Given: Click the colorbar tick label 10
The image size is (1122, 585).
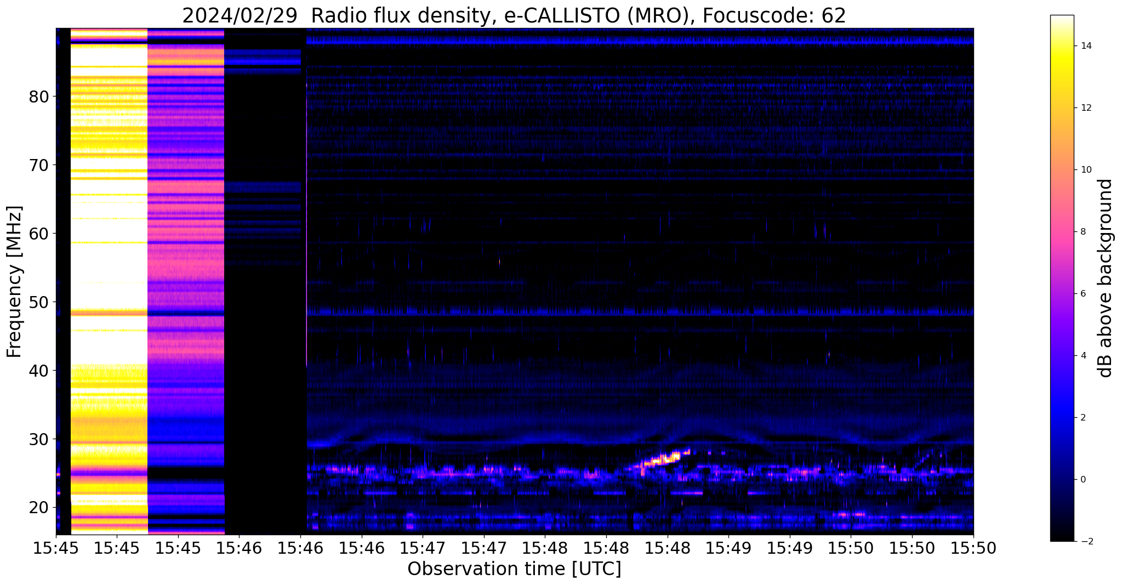Looking at the screenshot, I should click(x=1085, y=170).
